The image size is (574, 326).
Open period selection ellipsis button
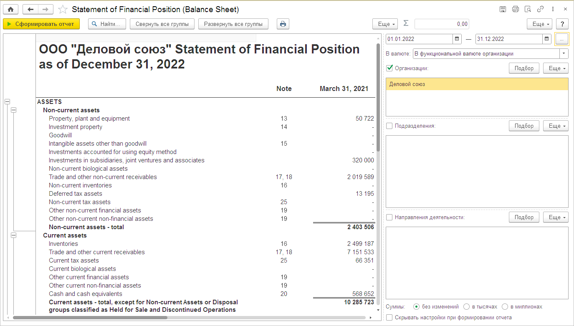coord(561,39)
